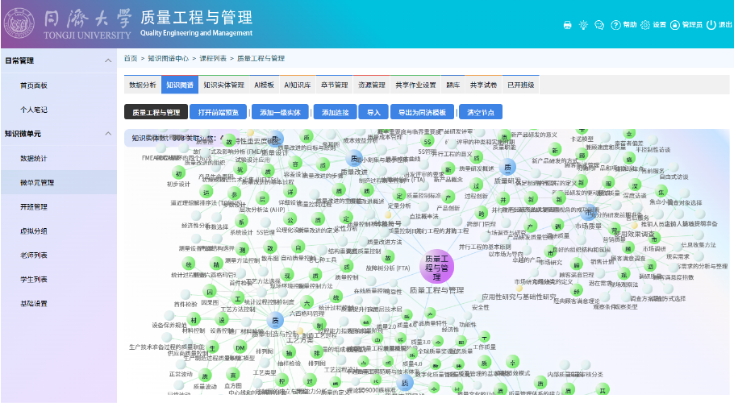Select the green 5S graph node
734x403 pixels.
click(427, 142)
